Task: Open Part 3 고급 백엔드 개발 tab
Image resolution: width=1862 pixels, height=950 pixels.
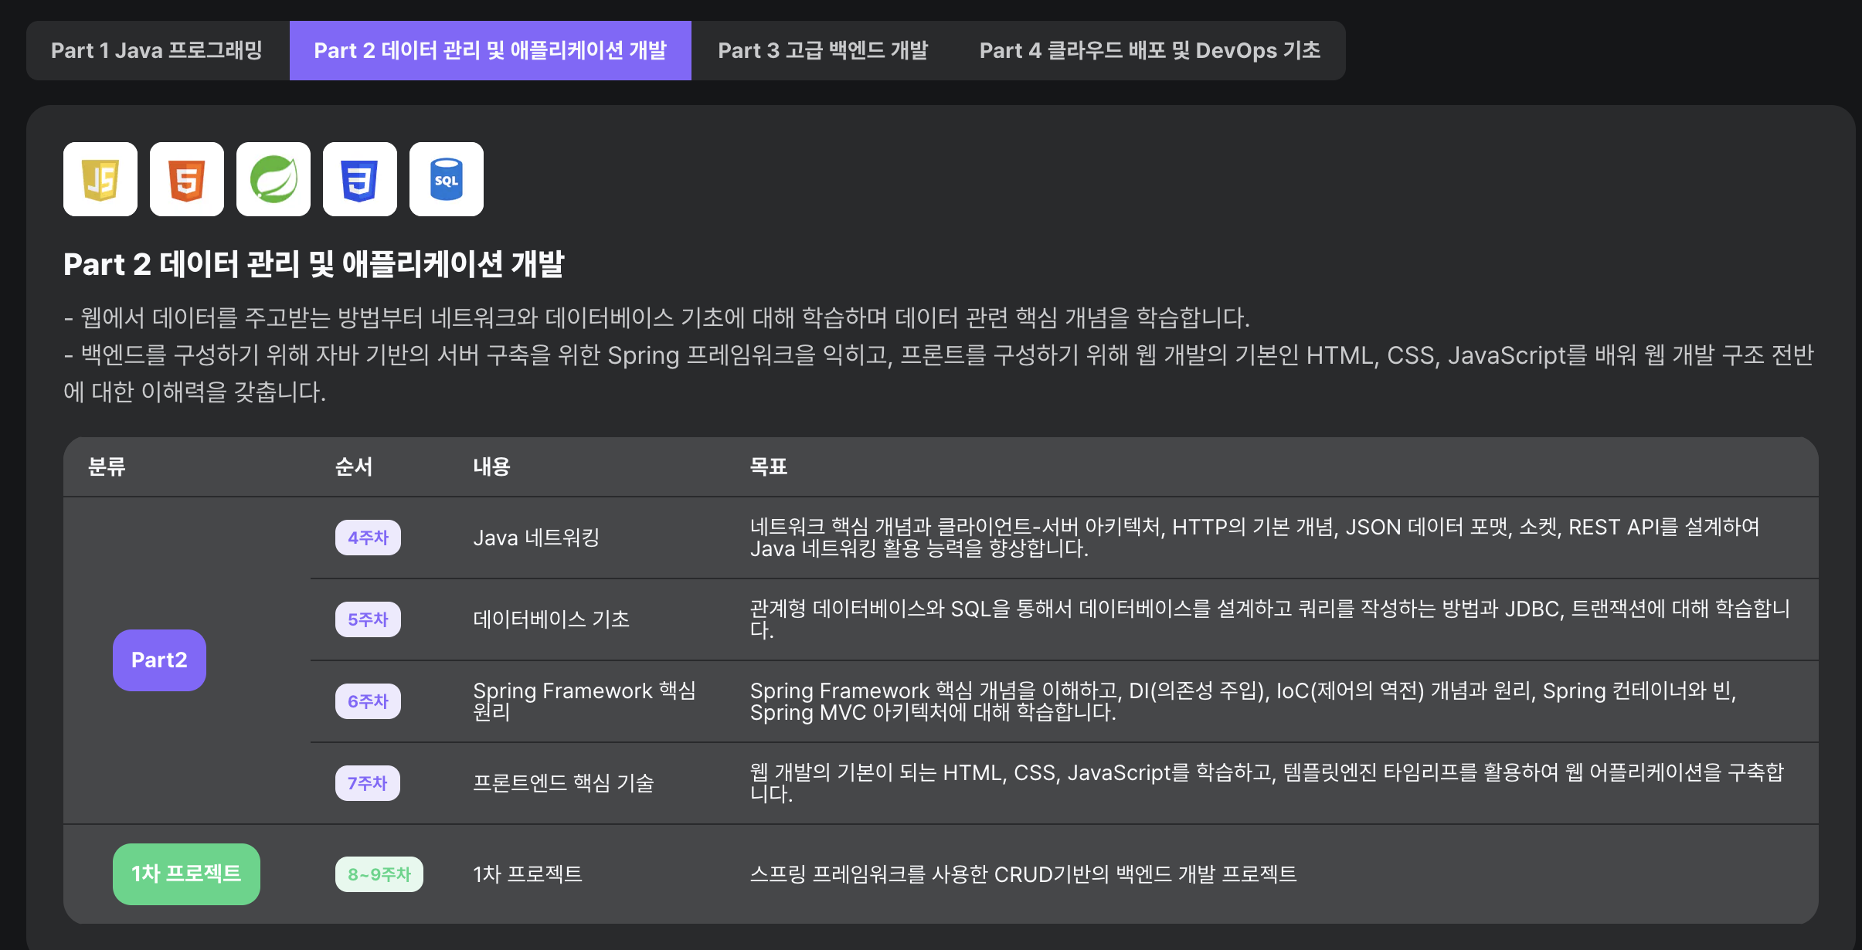Action: point(823,51)
